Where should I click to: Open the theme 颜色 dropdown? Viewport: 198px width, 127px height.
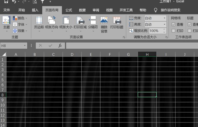(x=20, y=18)
